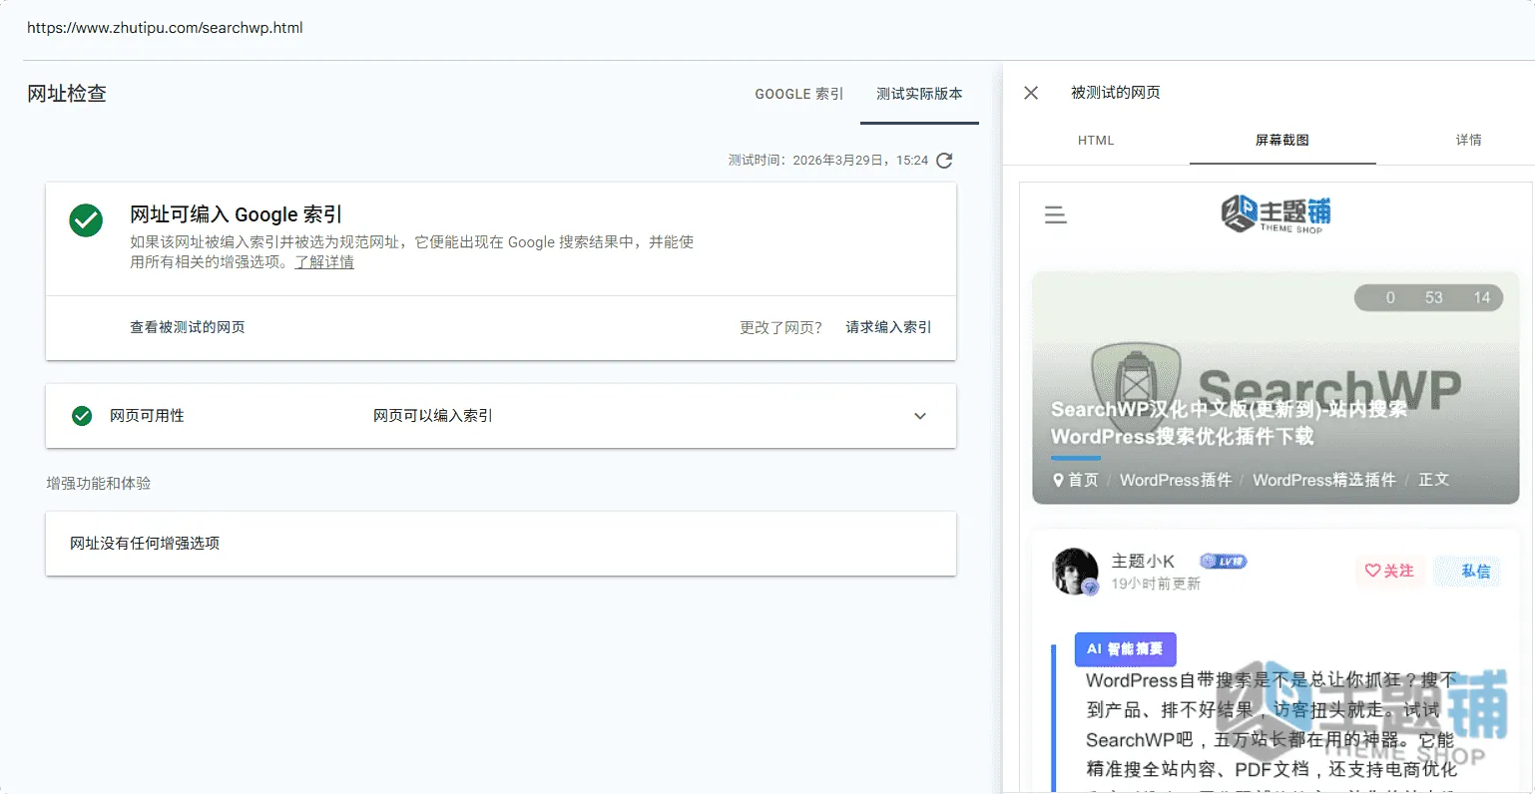Click 查看被测试的网页 button
1535x794 pixels.
coord(188,327)
